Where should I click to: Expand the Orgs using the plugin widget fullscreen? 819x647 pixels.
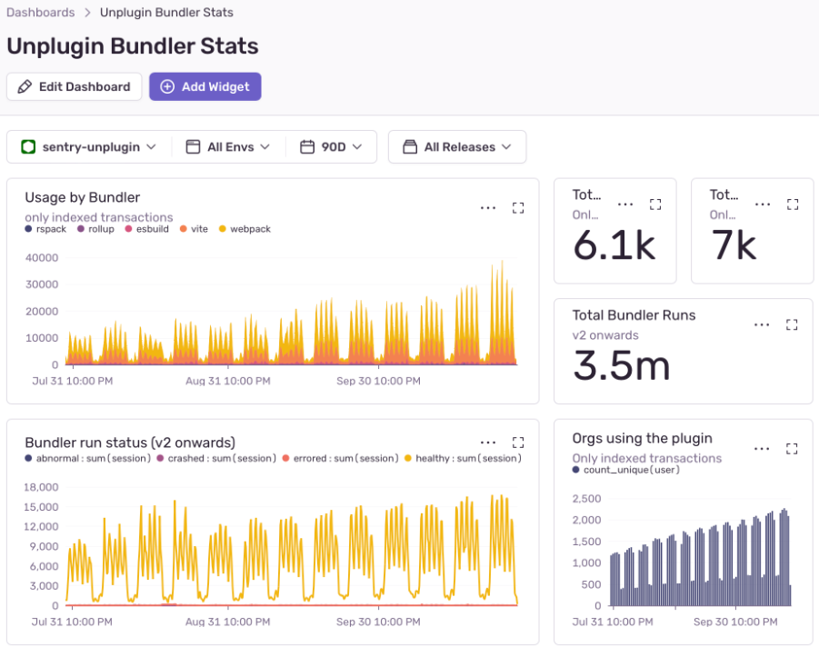click(791, 448)
